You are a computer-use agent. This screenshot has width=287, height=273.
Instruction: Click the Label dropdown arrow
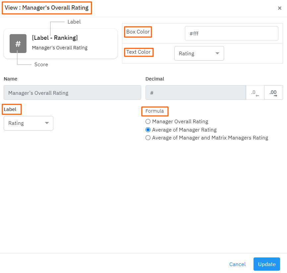tap(47, 123)
